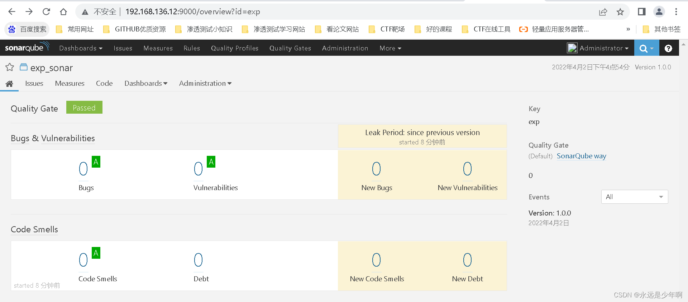Screen dimensions: 688x302
Task: Open Measures in the top navigation
Action: 158,48
